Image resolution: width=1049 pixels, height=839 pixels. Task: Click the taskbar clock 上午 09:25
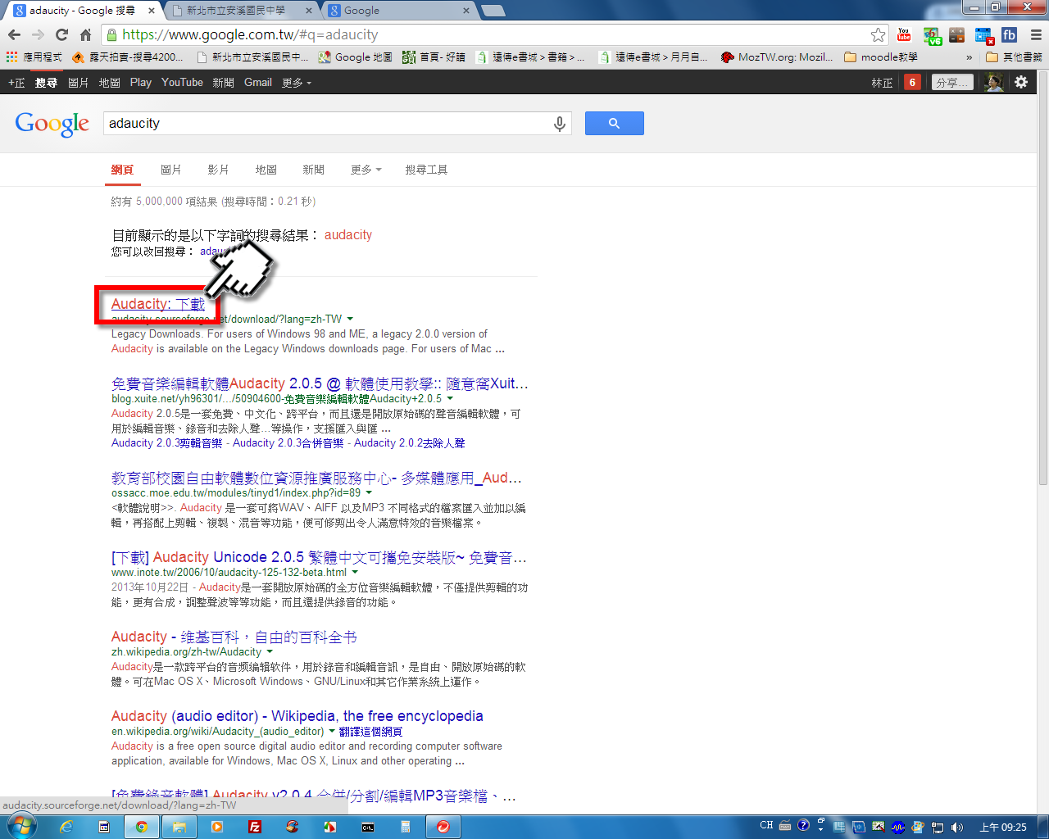1003,827
